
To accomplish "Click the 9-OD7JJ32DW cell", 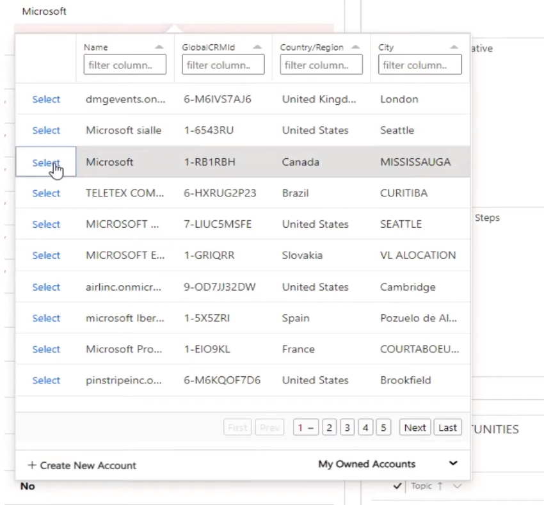I will click(220, 287).
